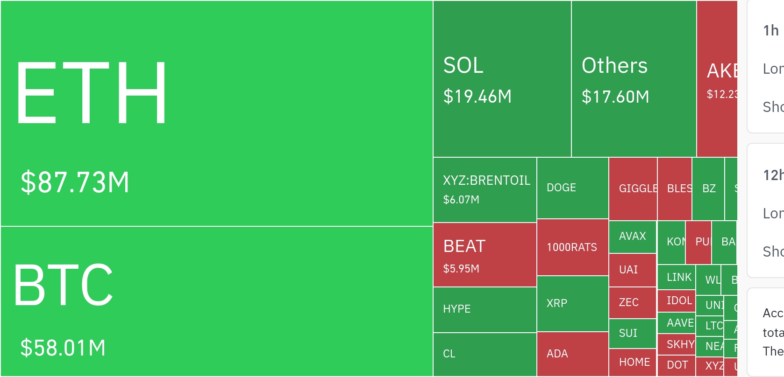Select the HYPE tile

[485, 310]
